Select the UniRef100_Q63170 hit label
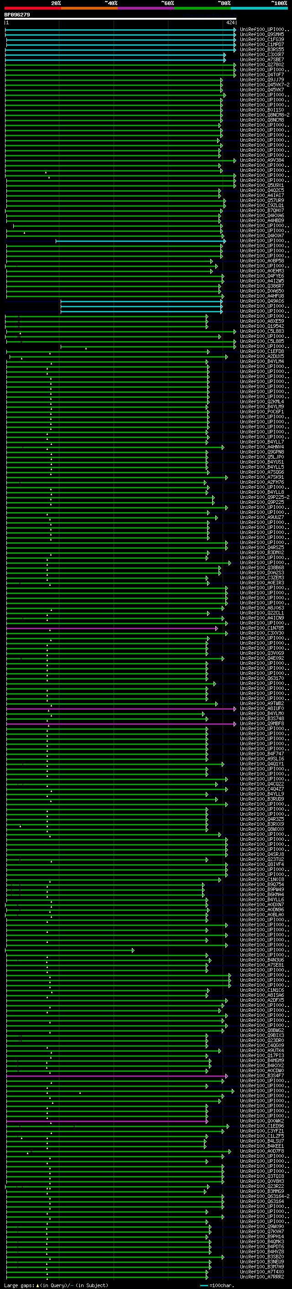Image resolution: width=292 pixels, height=1289 pixels. (x=262, y=679)
